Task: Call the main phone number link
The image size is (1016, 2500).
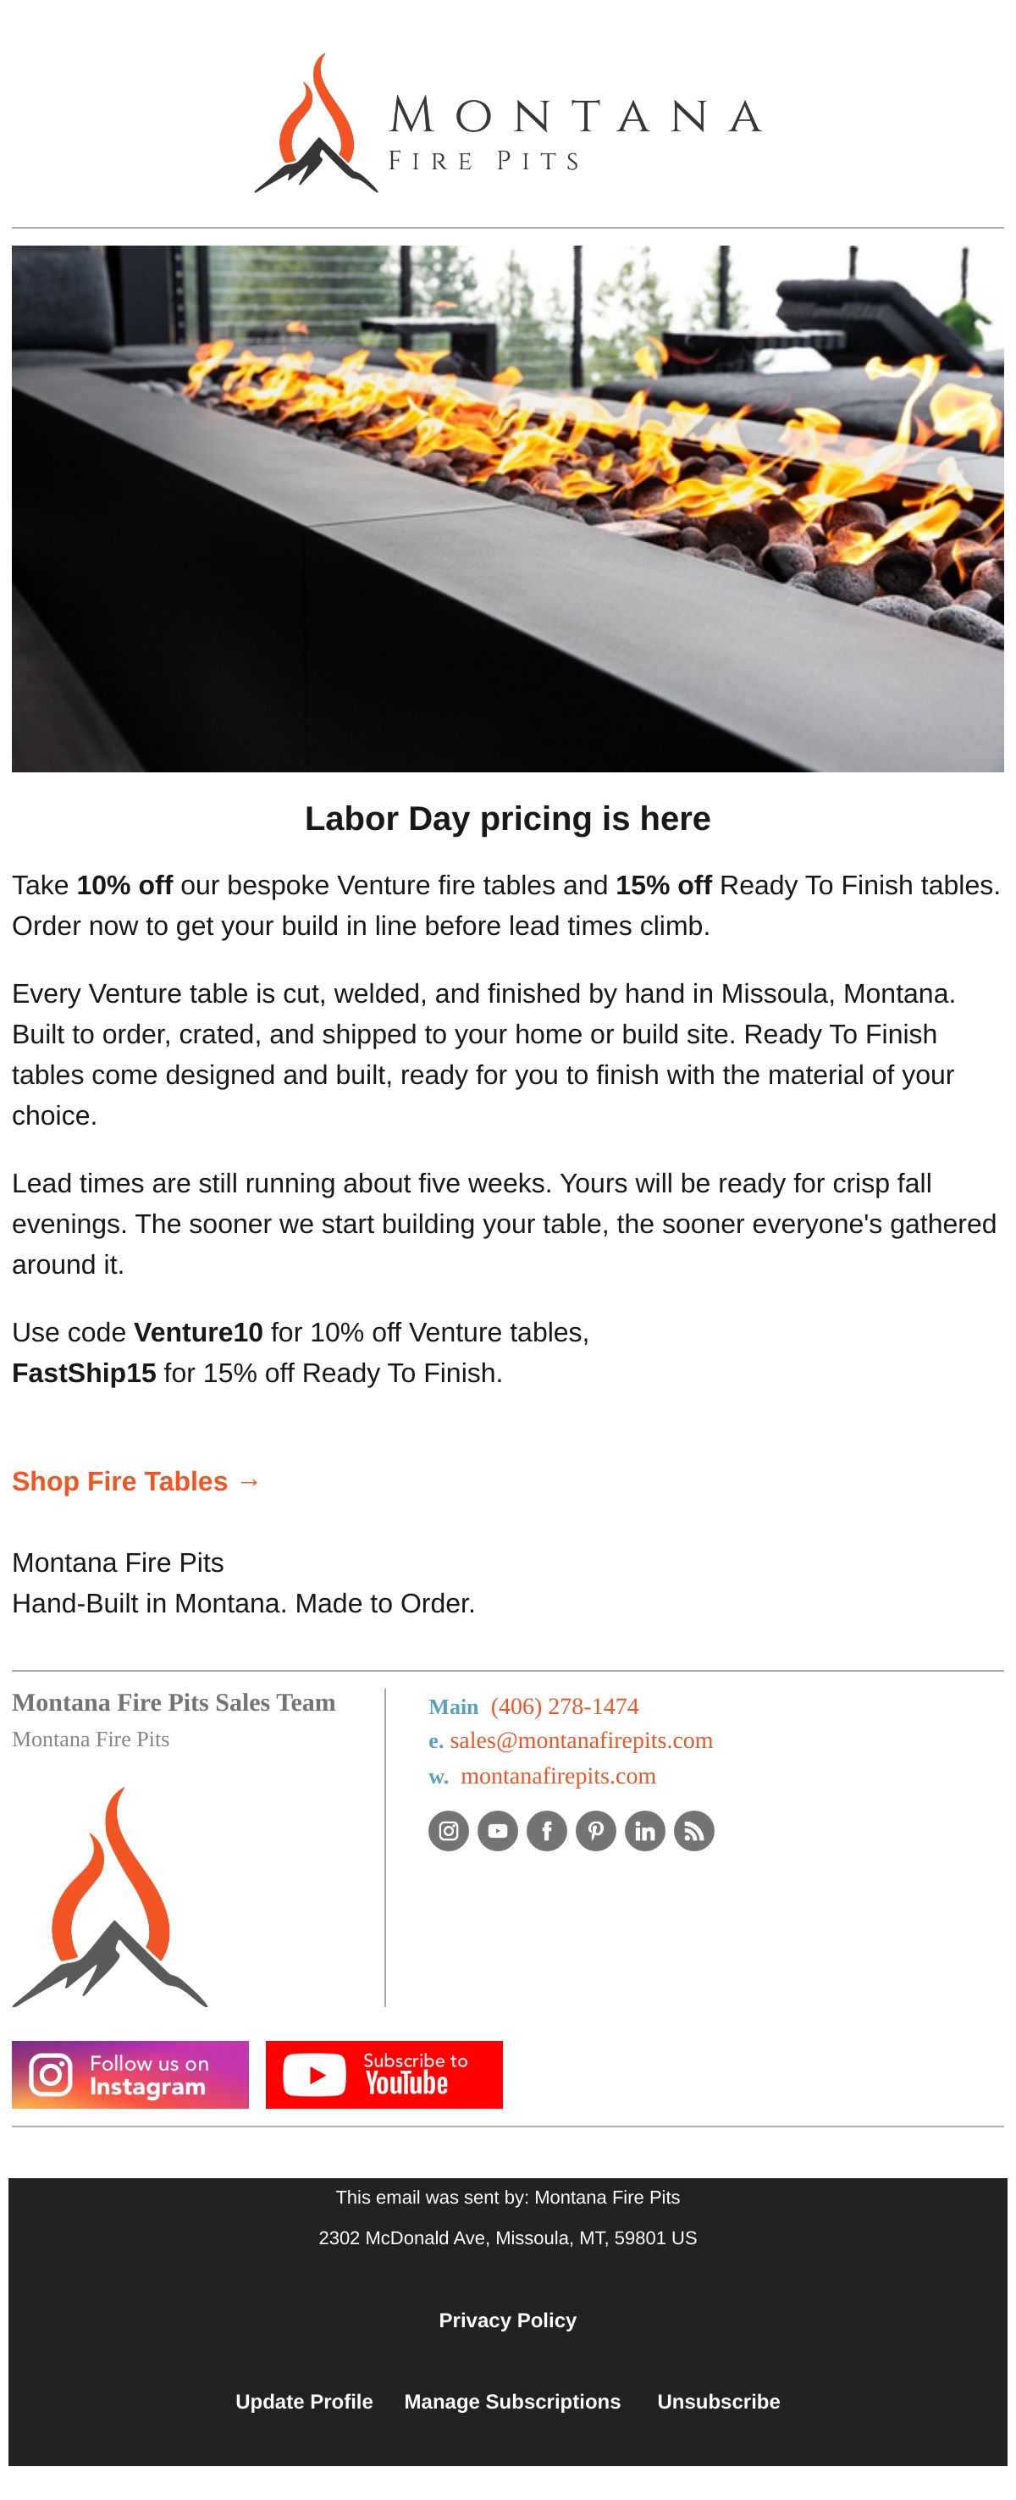Action: pyautogui.click(x=565, y=1706)
